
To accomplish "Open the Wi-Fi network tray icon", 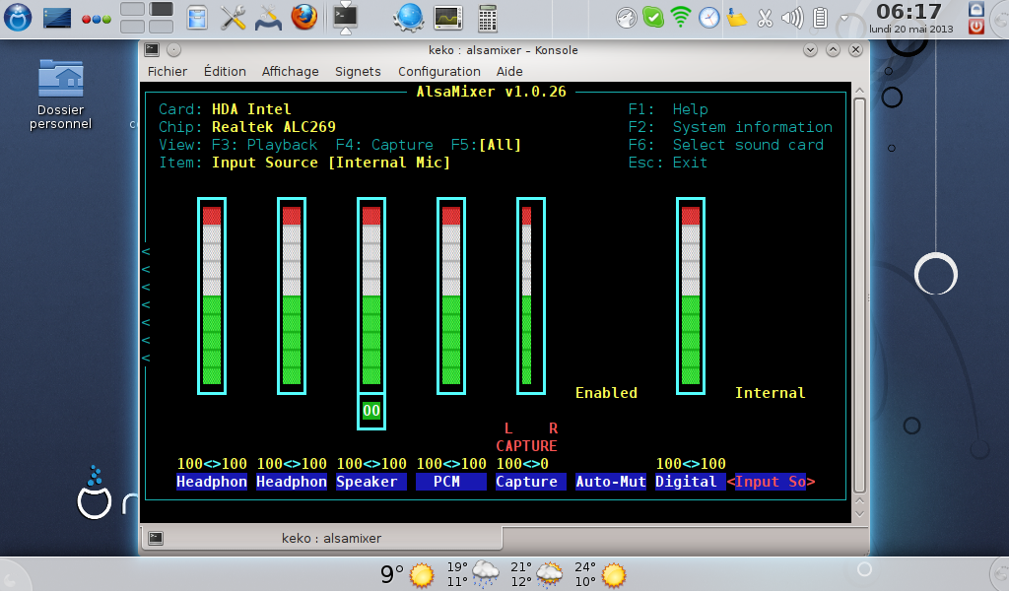I will coord(681,18).
